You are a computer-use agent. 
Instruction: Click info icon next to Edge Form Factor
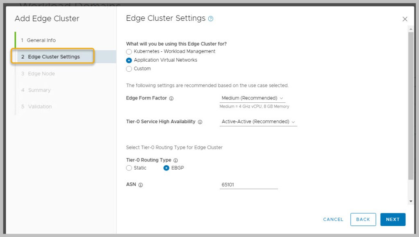pyautogui.click(x=171, y=98)
